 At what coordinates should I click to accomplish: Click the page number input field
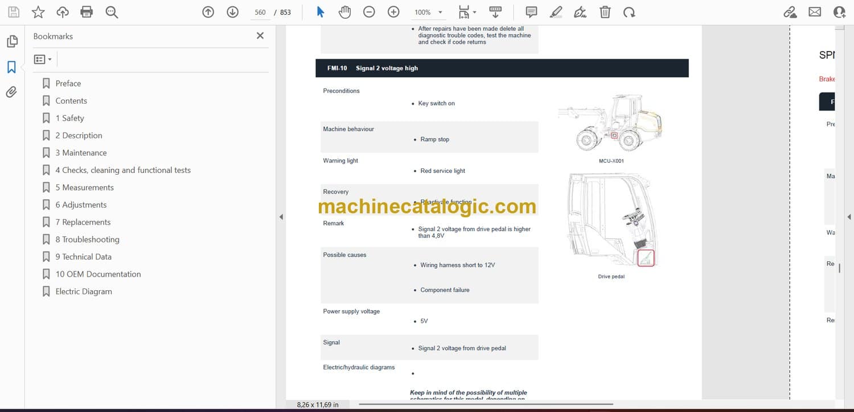coord(260,12)
